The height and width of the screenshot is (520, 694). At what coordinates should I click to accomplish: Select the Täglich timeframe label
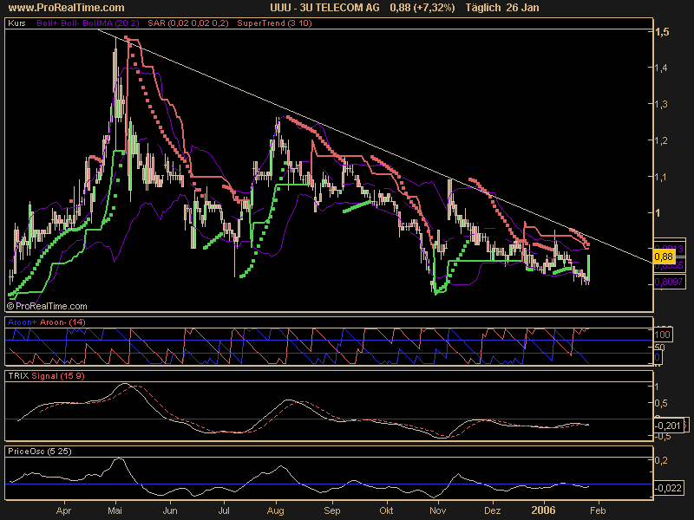483,8
